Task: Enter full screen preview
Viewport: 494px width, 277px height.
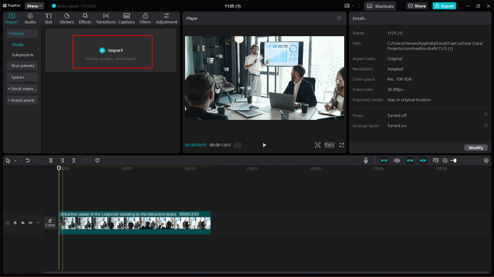Action: click(x=342, y=145)
